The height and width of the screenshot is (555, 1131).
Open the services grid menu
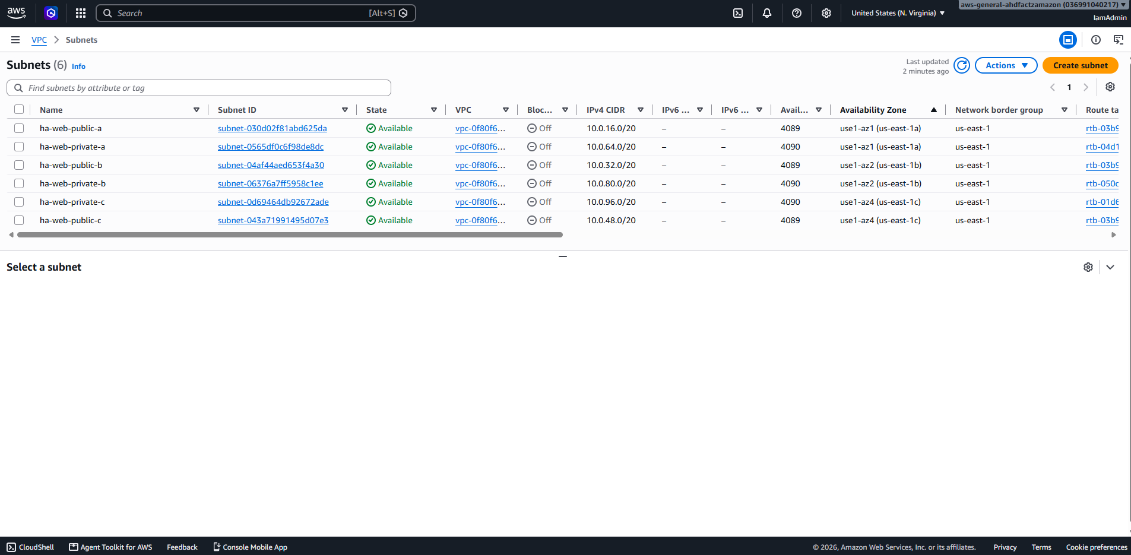coord(81,13)
